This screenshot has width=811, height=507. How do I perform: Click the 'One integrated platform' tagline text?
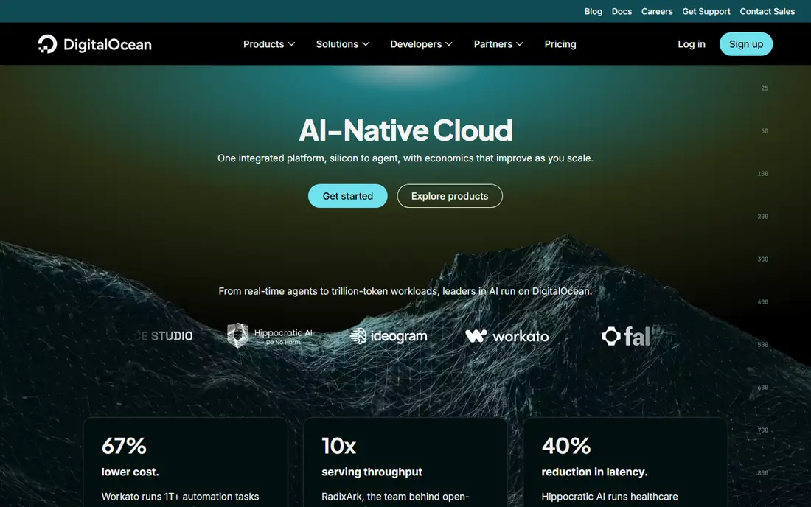tap(405, 158)
